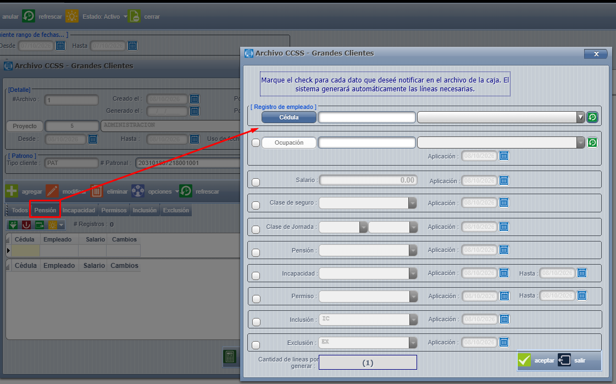This screenshot has height=384, width=616.
Task: Enable the Incapacidad checkbox
Action: (256, 276)
